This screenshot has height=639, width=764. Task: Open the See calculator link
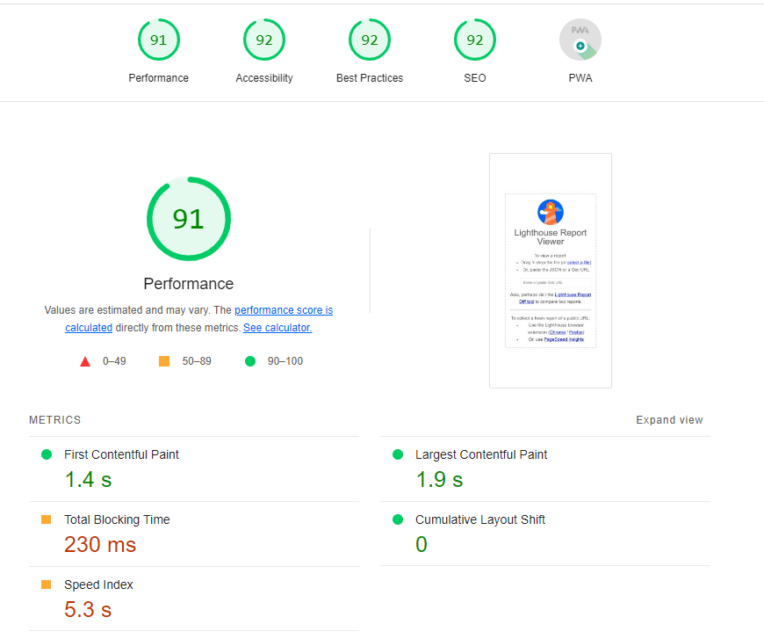coord(277,328)
